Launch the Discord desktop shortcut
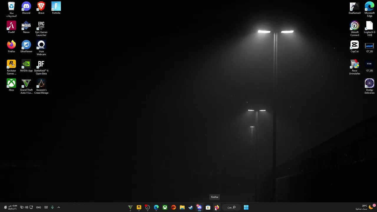The width and height of the screenshot is (377, 212). pos(26,8)
